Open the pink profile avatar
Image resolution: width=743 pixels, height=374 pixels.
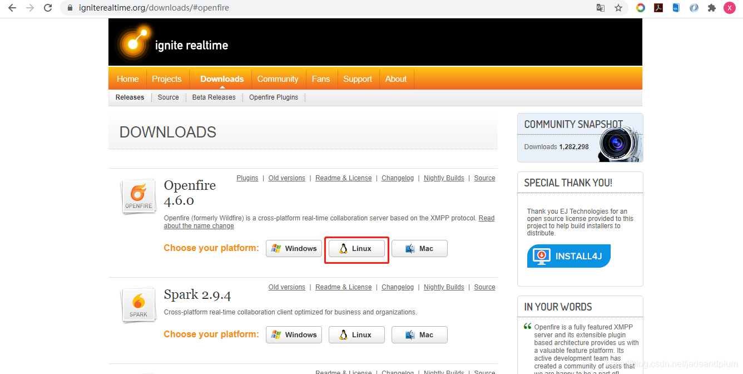click(x=730, y=8)
